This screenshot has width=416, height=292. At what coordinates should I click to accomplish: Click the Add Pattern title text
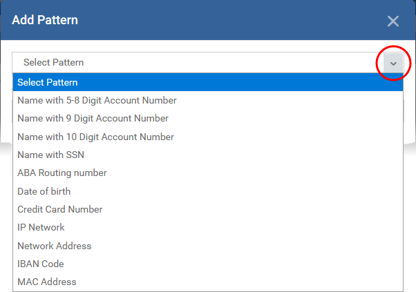point(45,20)
